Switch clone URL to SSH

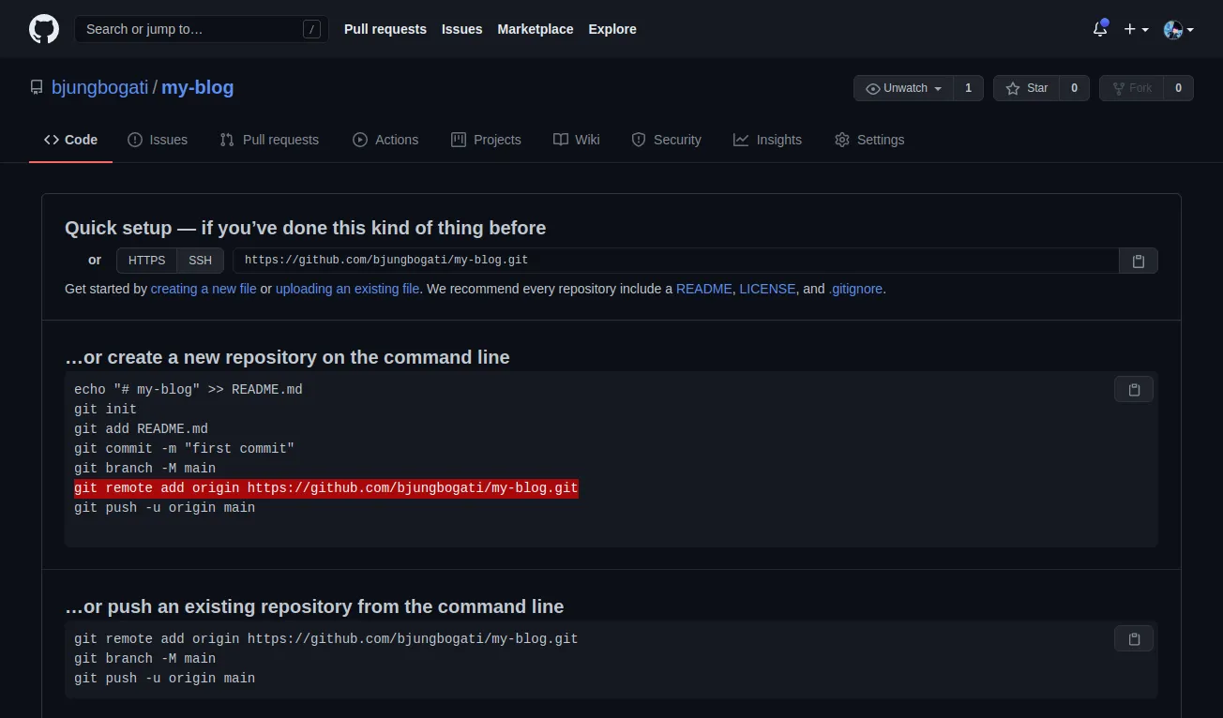pos(200,261)
